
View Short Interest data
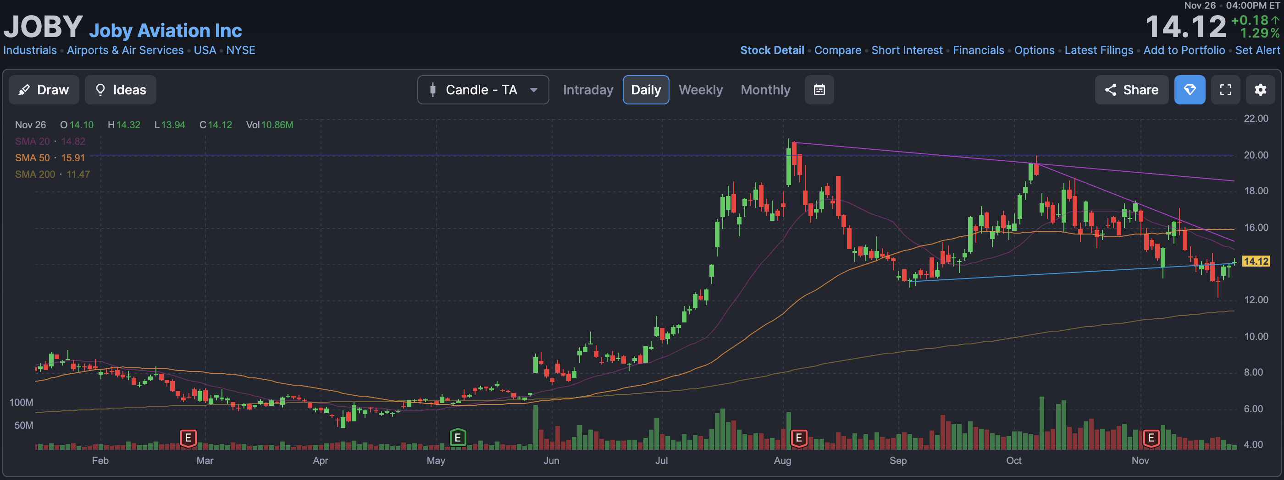pos(907,50)
